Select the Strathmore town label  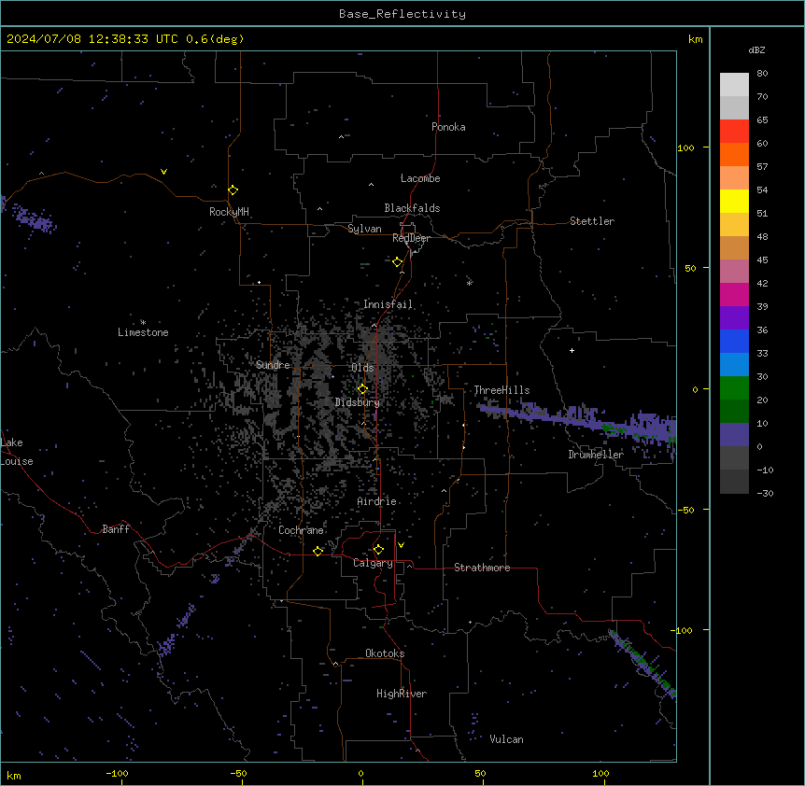482,568
